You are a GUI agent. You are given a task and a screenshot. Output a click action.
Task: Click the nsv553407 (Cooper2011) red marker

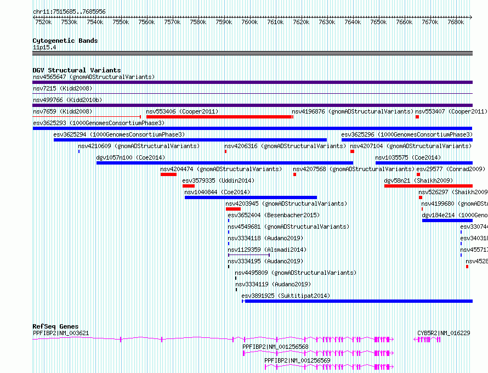click(x=417, y=117)
